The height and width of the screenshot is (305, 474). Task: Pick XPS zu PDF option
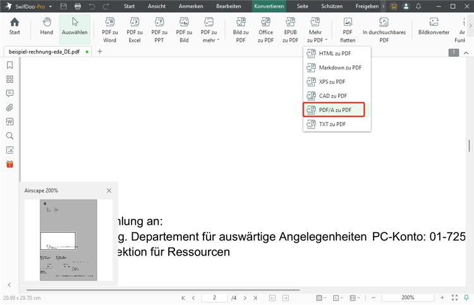(x=337, y=82)
